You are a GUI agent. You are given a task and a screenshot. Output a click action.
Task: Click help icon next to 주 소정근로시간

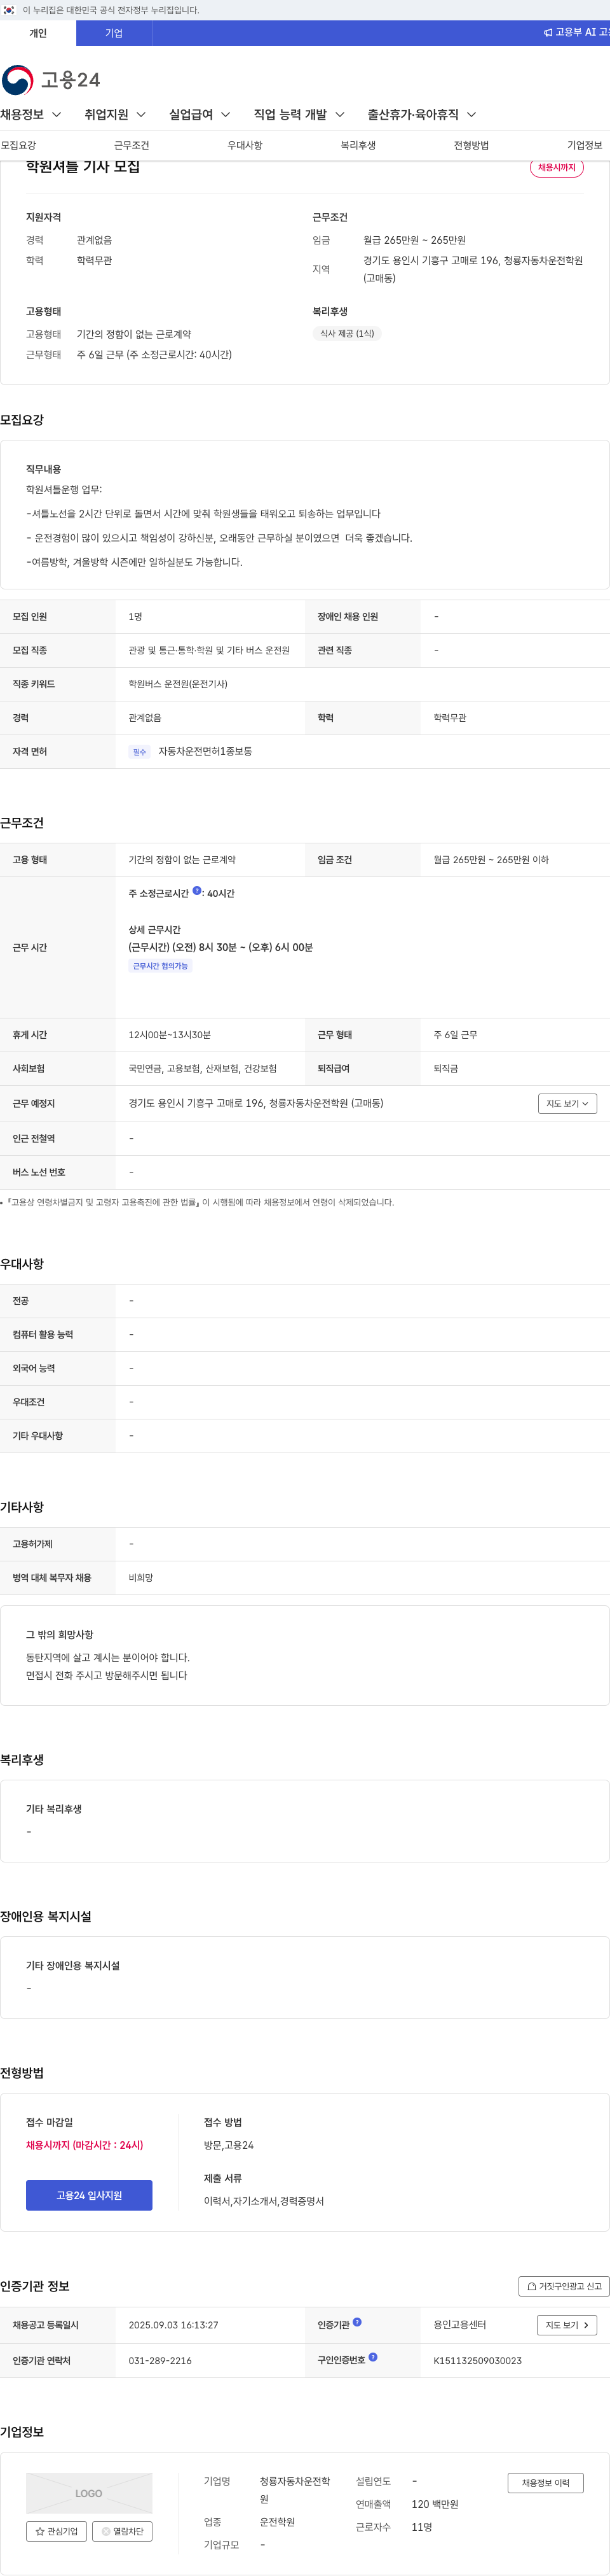[x=197, y=890]
